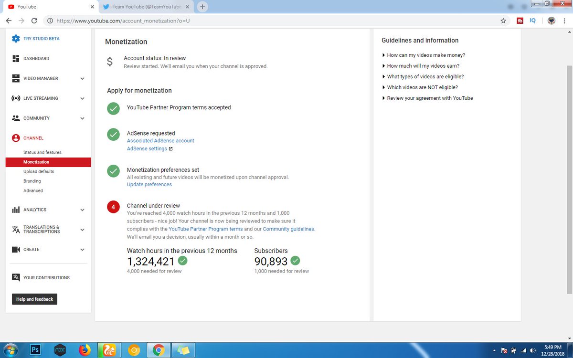
Task: Show hidden system tray icons arrow
Action: (493, 351)
